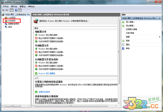Click the 公用配置文件是活动的 heading

(46, 59)
